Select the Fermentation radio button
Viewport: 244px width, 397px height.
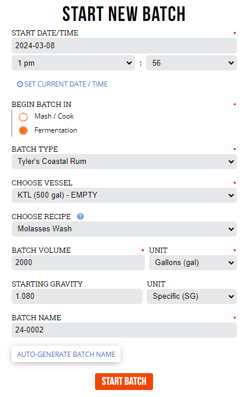pos(23,130)
